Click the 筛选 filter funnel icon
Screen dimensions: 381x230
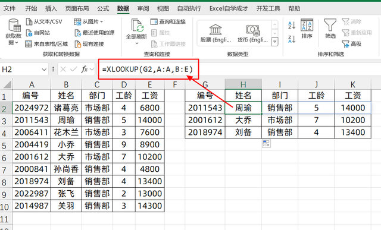[330, 25]
